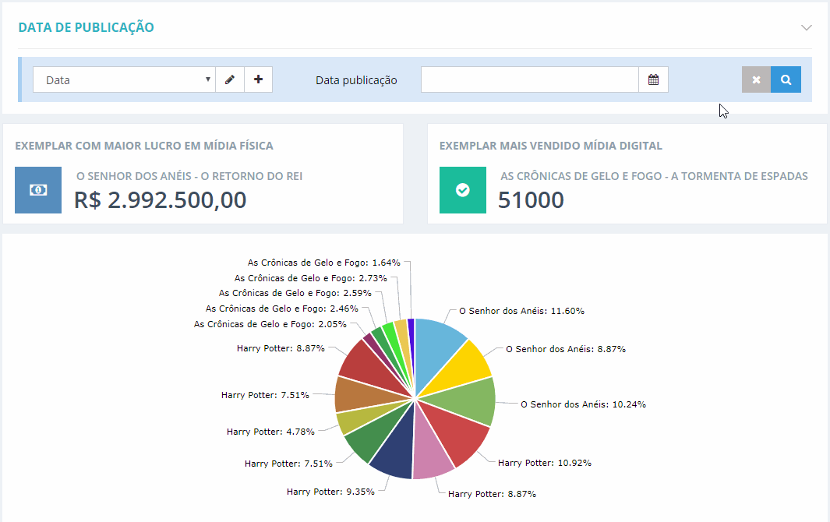
Task: Click the 51000 digital sales value
Action: coord(531,200)
